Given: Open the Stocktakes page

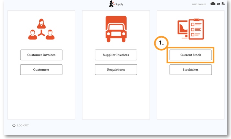Looking at the screenshot, I should [x=191, y=69].
